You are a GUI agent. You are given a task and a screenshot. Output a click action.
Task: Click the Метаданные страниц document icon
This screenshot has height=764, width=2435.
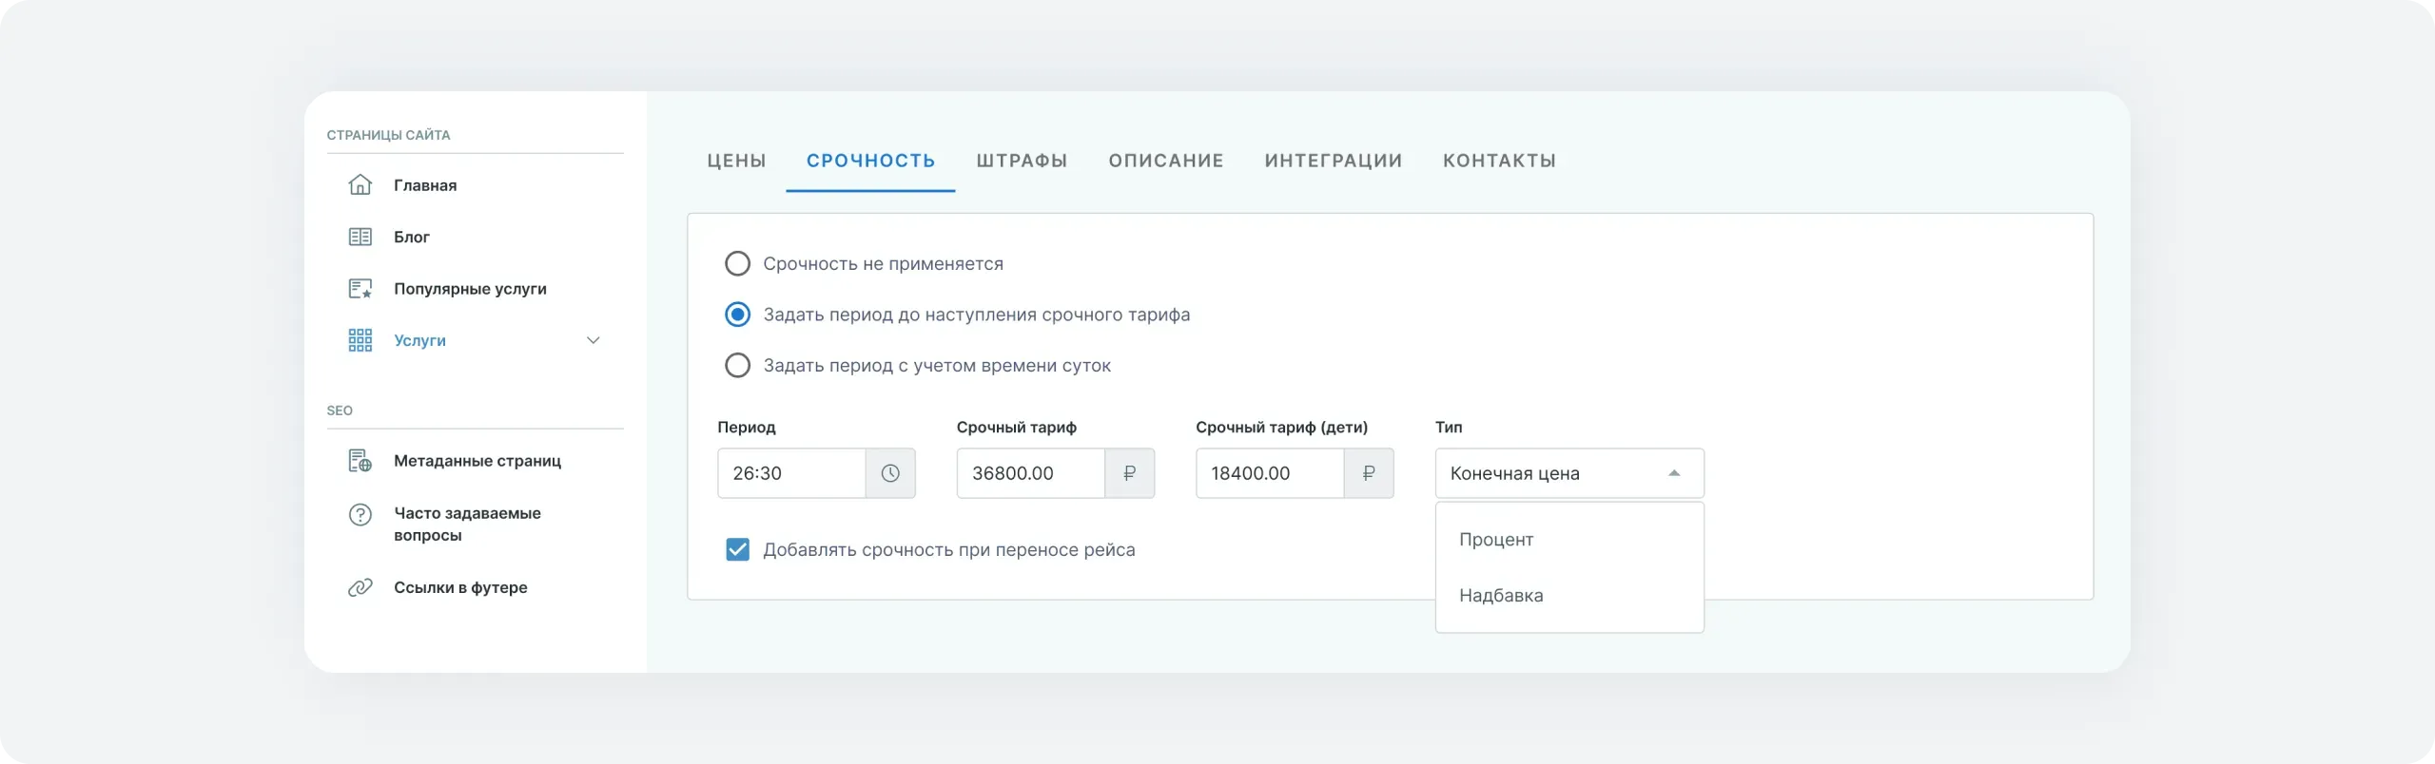coord(360,461)
